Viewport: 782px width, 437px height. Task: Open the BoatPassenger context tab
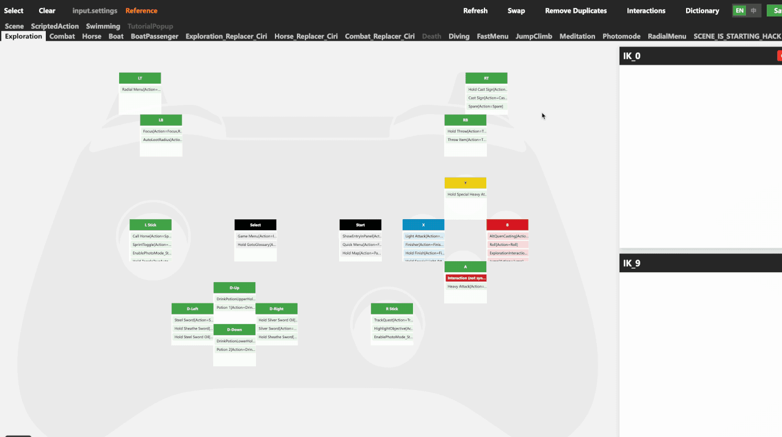[x=155, y=36]
